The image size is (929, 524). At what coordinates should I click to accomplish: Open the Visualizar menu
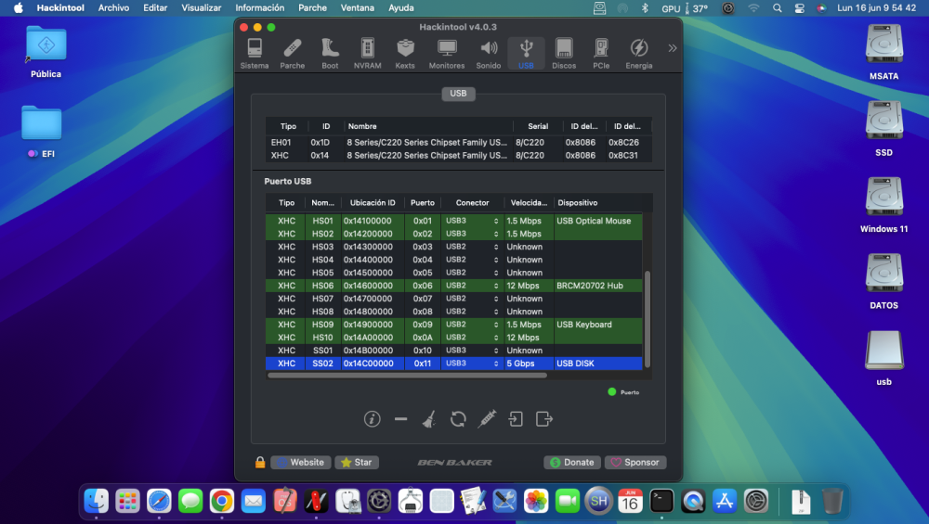click(x=202, y=7)
